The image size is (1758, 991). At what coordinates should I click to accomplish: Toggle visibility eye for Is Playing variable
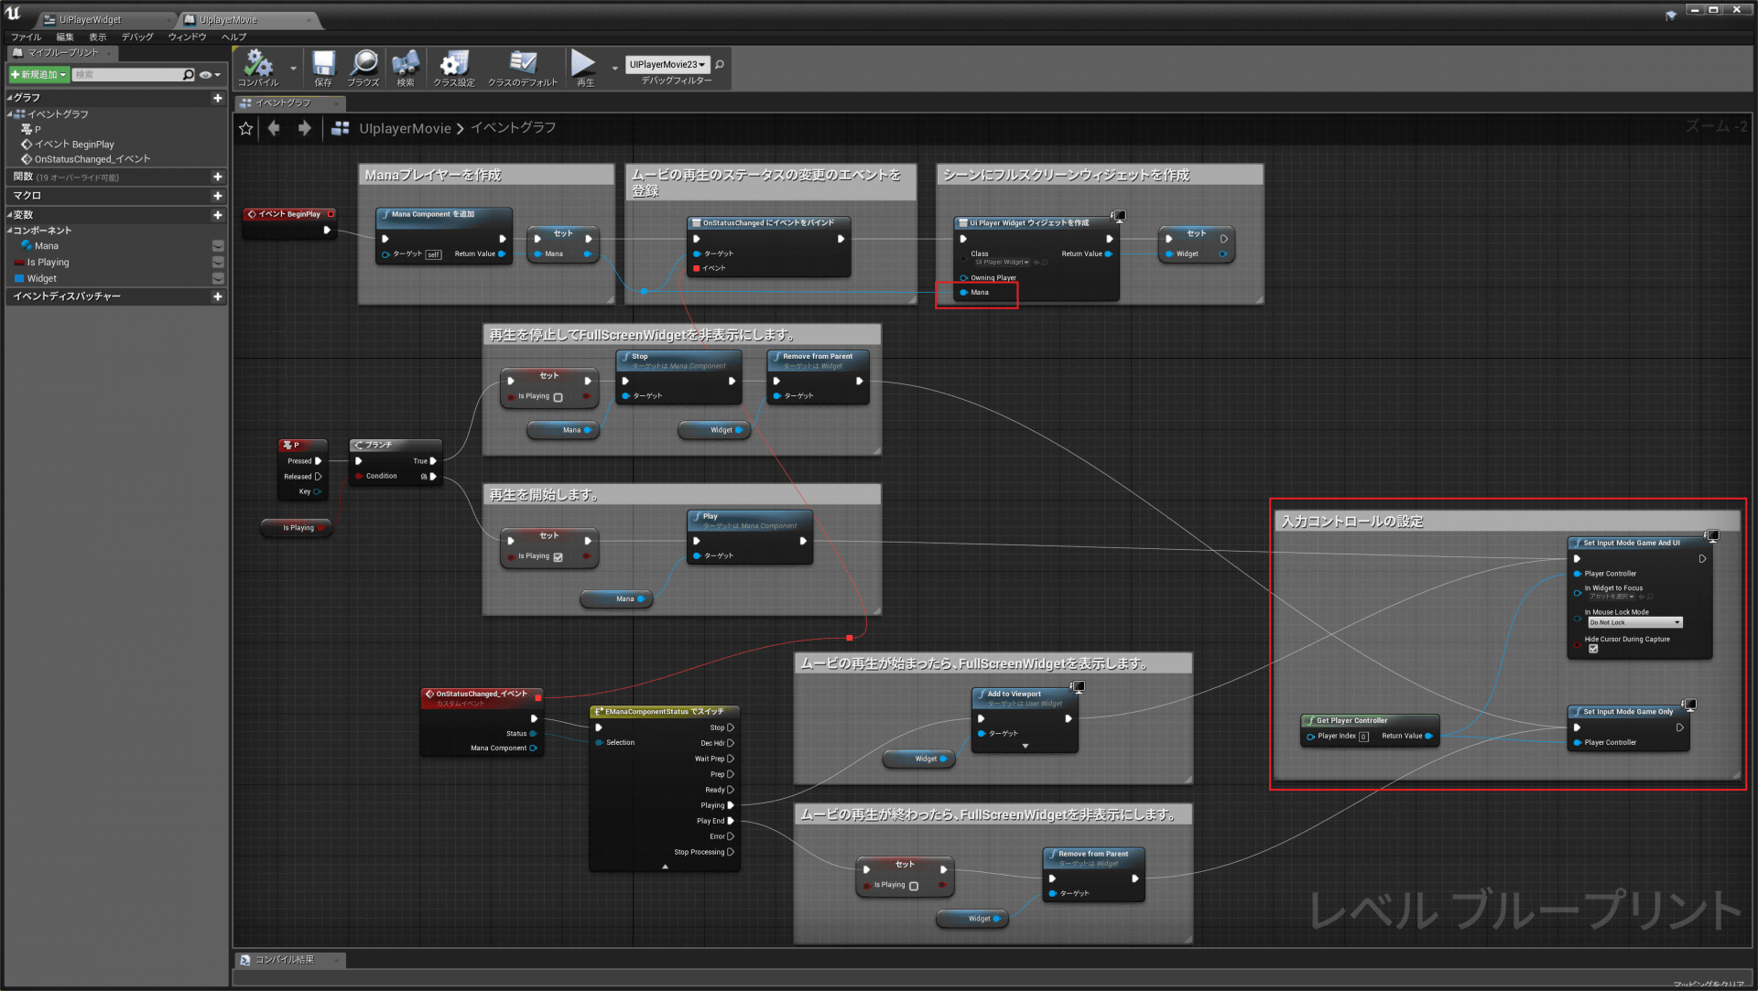click(x=218, y=263)
